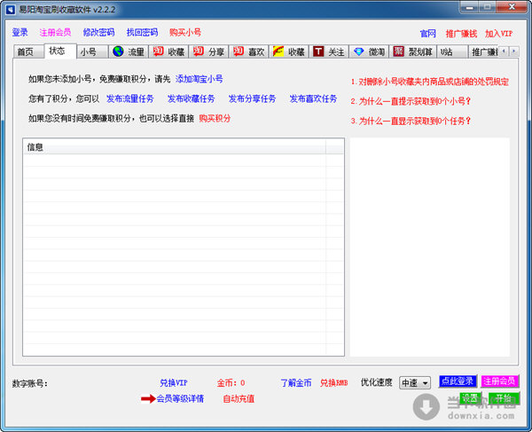Click the 数字账号 label
Viewport: 532px width, 432px height.
point(30,383)
